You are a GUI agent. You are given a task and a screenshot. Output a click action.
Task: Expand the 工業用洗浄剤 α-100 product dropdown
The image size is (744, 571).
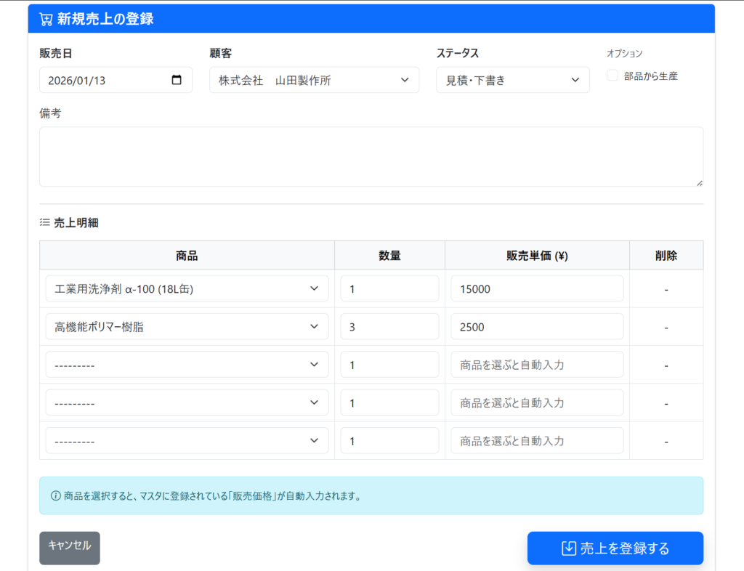click(187, 288)
